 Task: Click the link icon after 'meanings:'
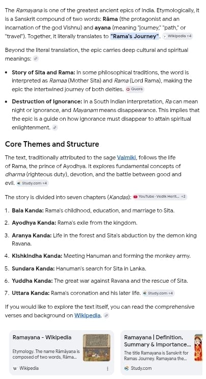point(36,59)
